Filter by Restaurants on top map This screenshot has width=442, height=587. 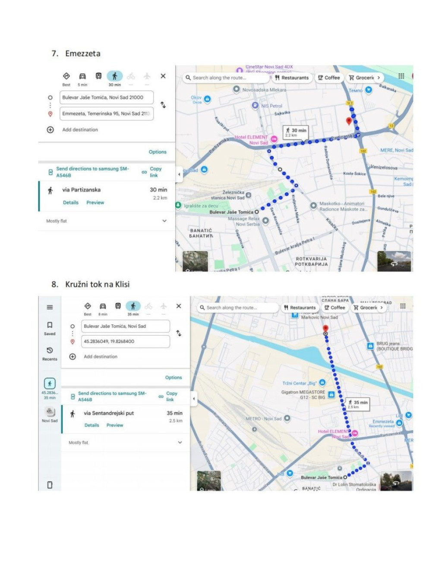[x=292, y=78]
